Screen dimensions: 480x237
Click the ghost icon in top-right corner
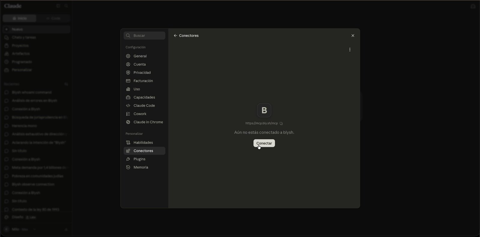pyautogui.click(x=473, y=6)
